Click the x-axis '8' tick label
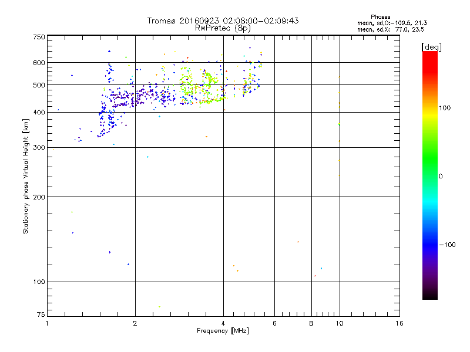The width and height of the screenshot is (470, 352). click(x=311, y=323)
